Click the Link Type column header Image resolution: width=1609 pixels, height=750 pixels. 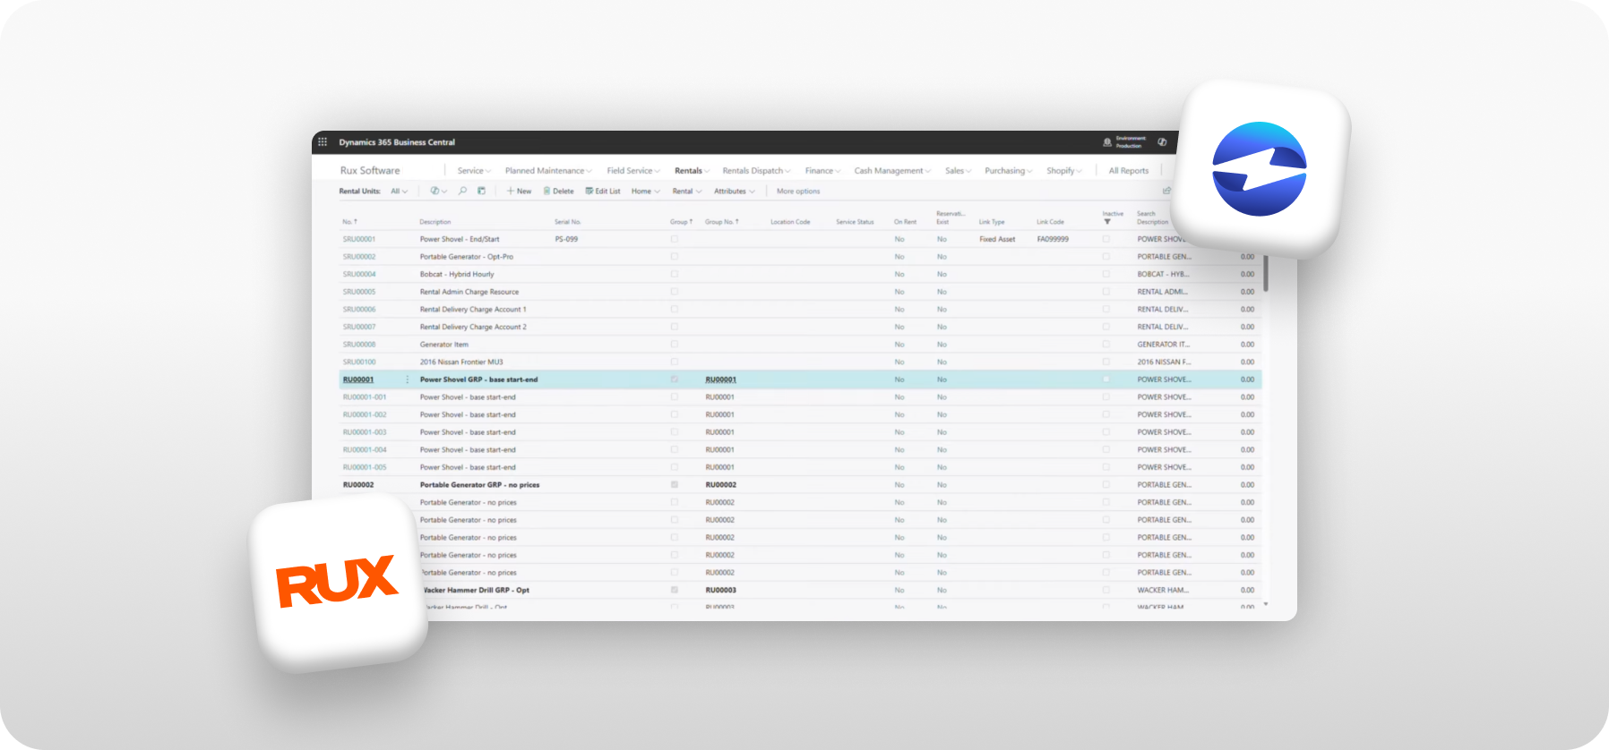(x=992, y=222)
